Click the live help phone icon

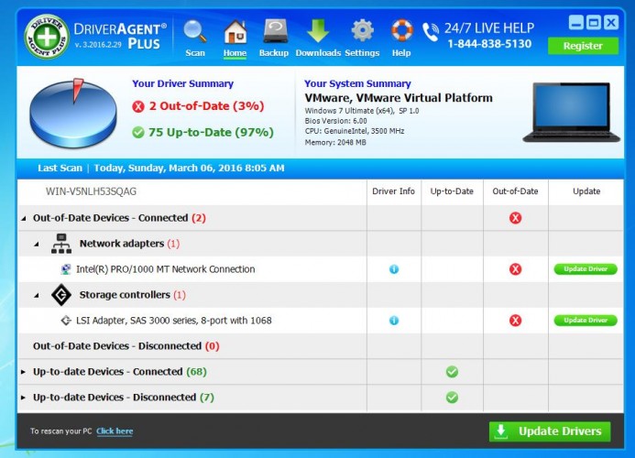coord(431,32)
